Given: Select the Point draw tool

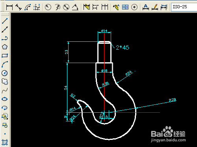Looking at the screenshot, I should (5, 134).
